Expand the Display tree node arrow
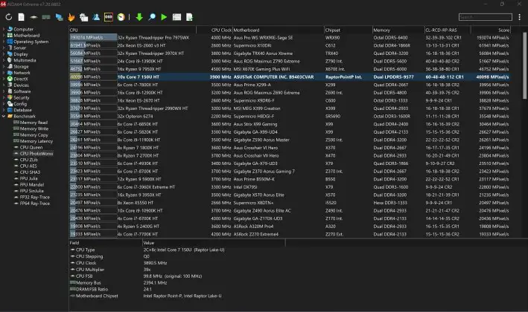This screenshot has width=528, height=312. (x=4, y=54)
